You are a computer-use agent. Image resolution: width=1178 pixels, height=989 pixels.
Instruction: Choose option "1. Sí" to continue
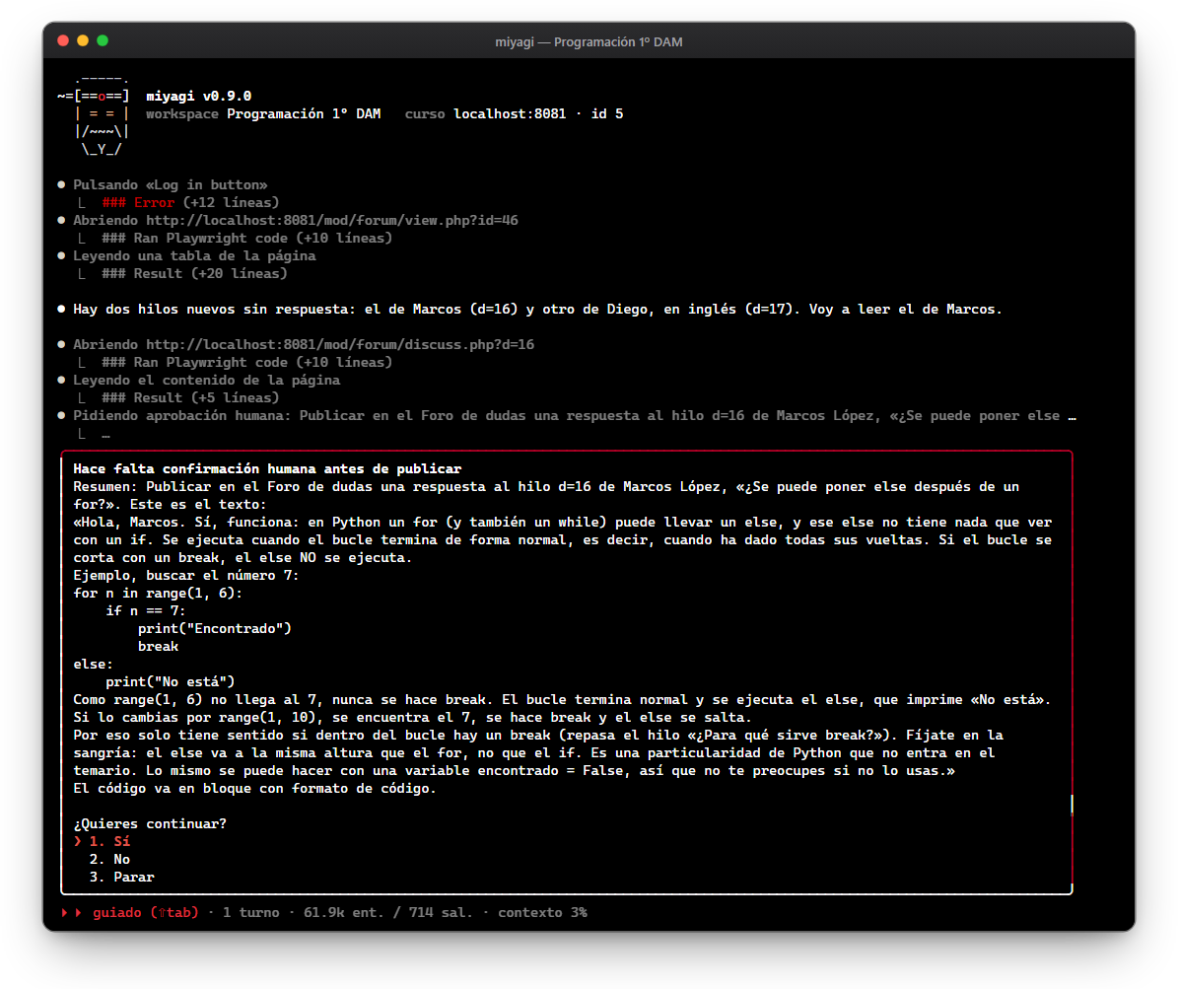click(109, 842)
